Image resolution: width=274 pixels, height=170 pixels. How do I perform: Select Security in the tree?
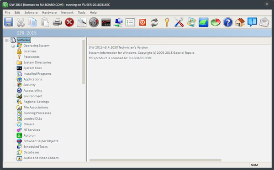point(29,85)
